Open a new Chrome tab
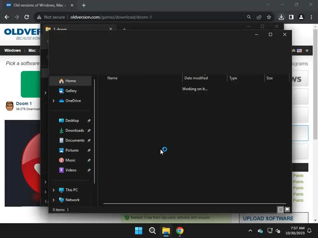Viewport: 318px width, 238px height. click(x=84, y=5)
